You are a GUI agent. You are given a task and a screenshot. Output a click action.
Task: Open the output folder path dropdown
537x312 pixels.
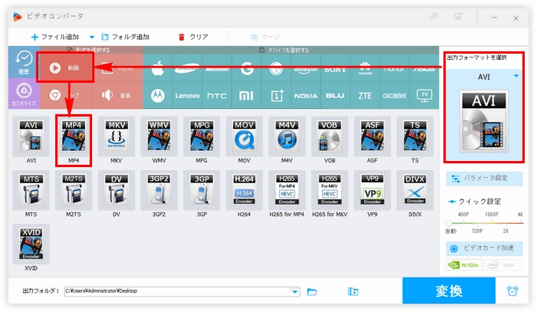[295, 291]
